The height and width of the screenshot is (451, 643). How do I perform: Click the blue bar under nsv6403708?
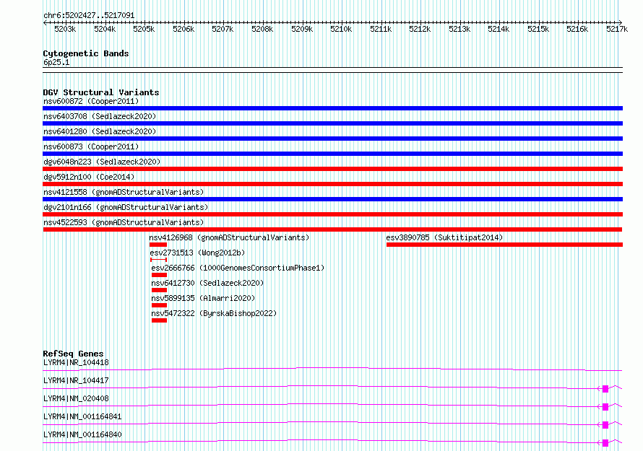click(x=332, y=123)
